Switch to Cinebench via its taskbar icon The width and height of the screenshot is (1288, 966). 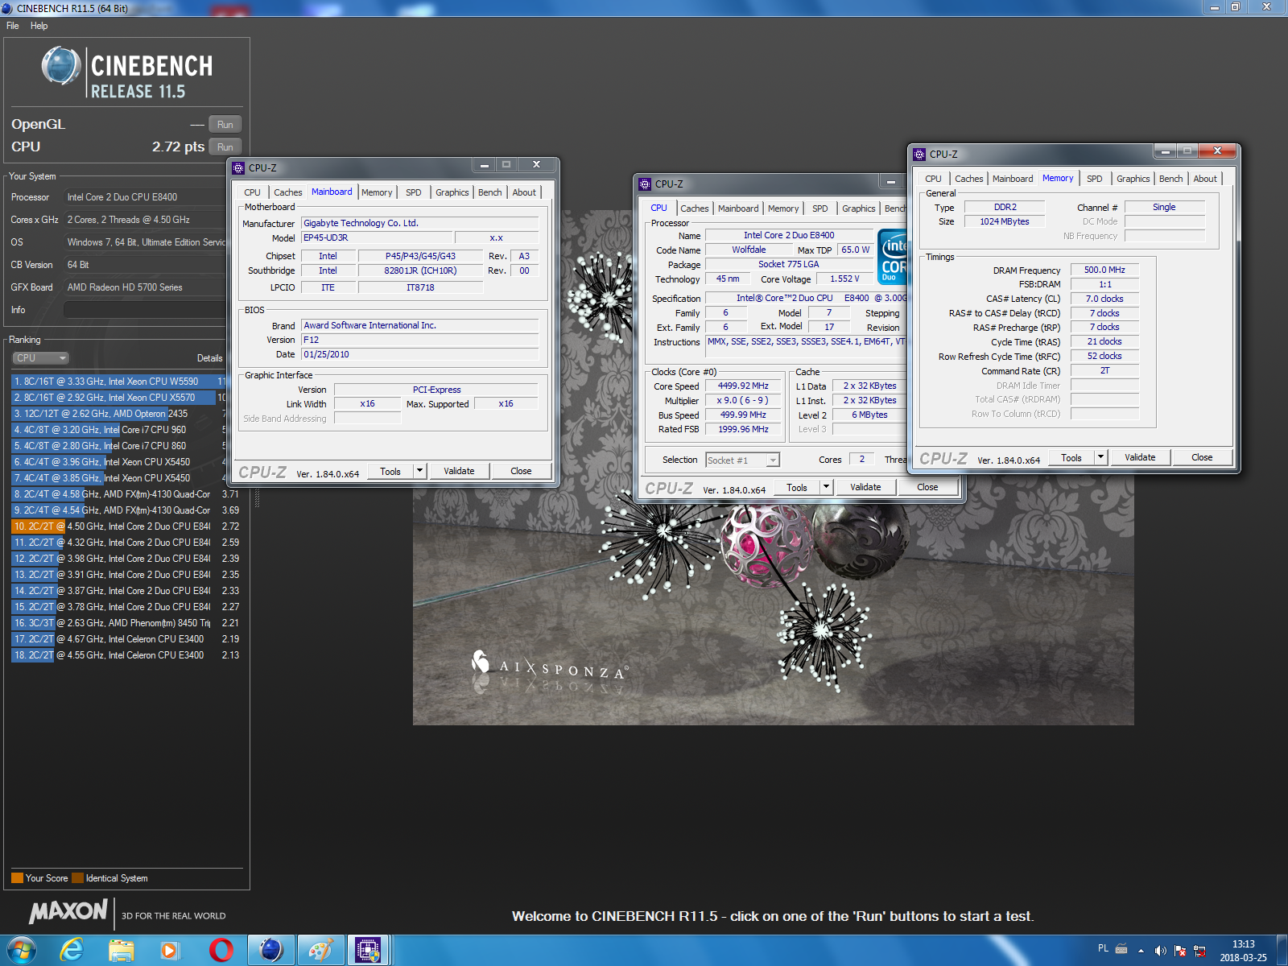point(271,951)
